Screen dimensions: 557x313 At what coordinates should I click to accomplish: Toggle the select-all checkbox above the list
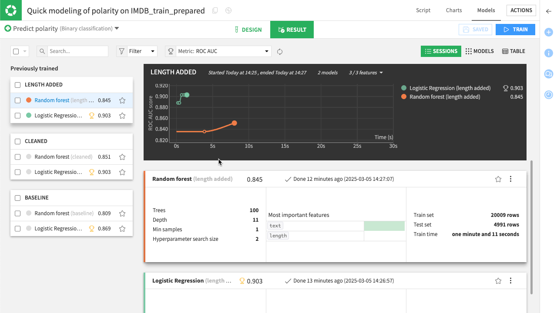click(x=16, y=51)
